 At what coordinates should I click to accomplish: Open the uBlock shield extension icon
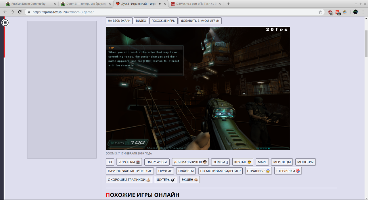[331, 12]
